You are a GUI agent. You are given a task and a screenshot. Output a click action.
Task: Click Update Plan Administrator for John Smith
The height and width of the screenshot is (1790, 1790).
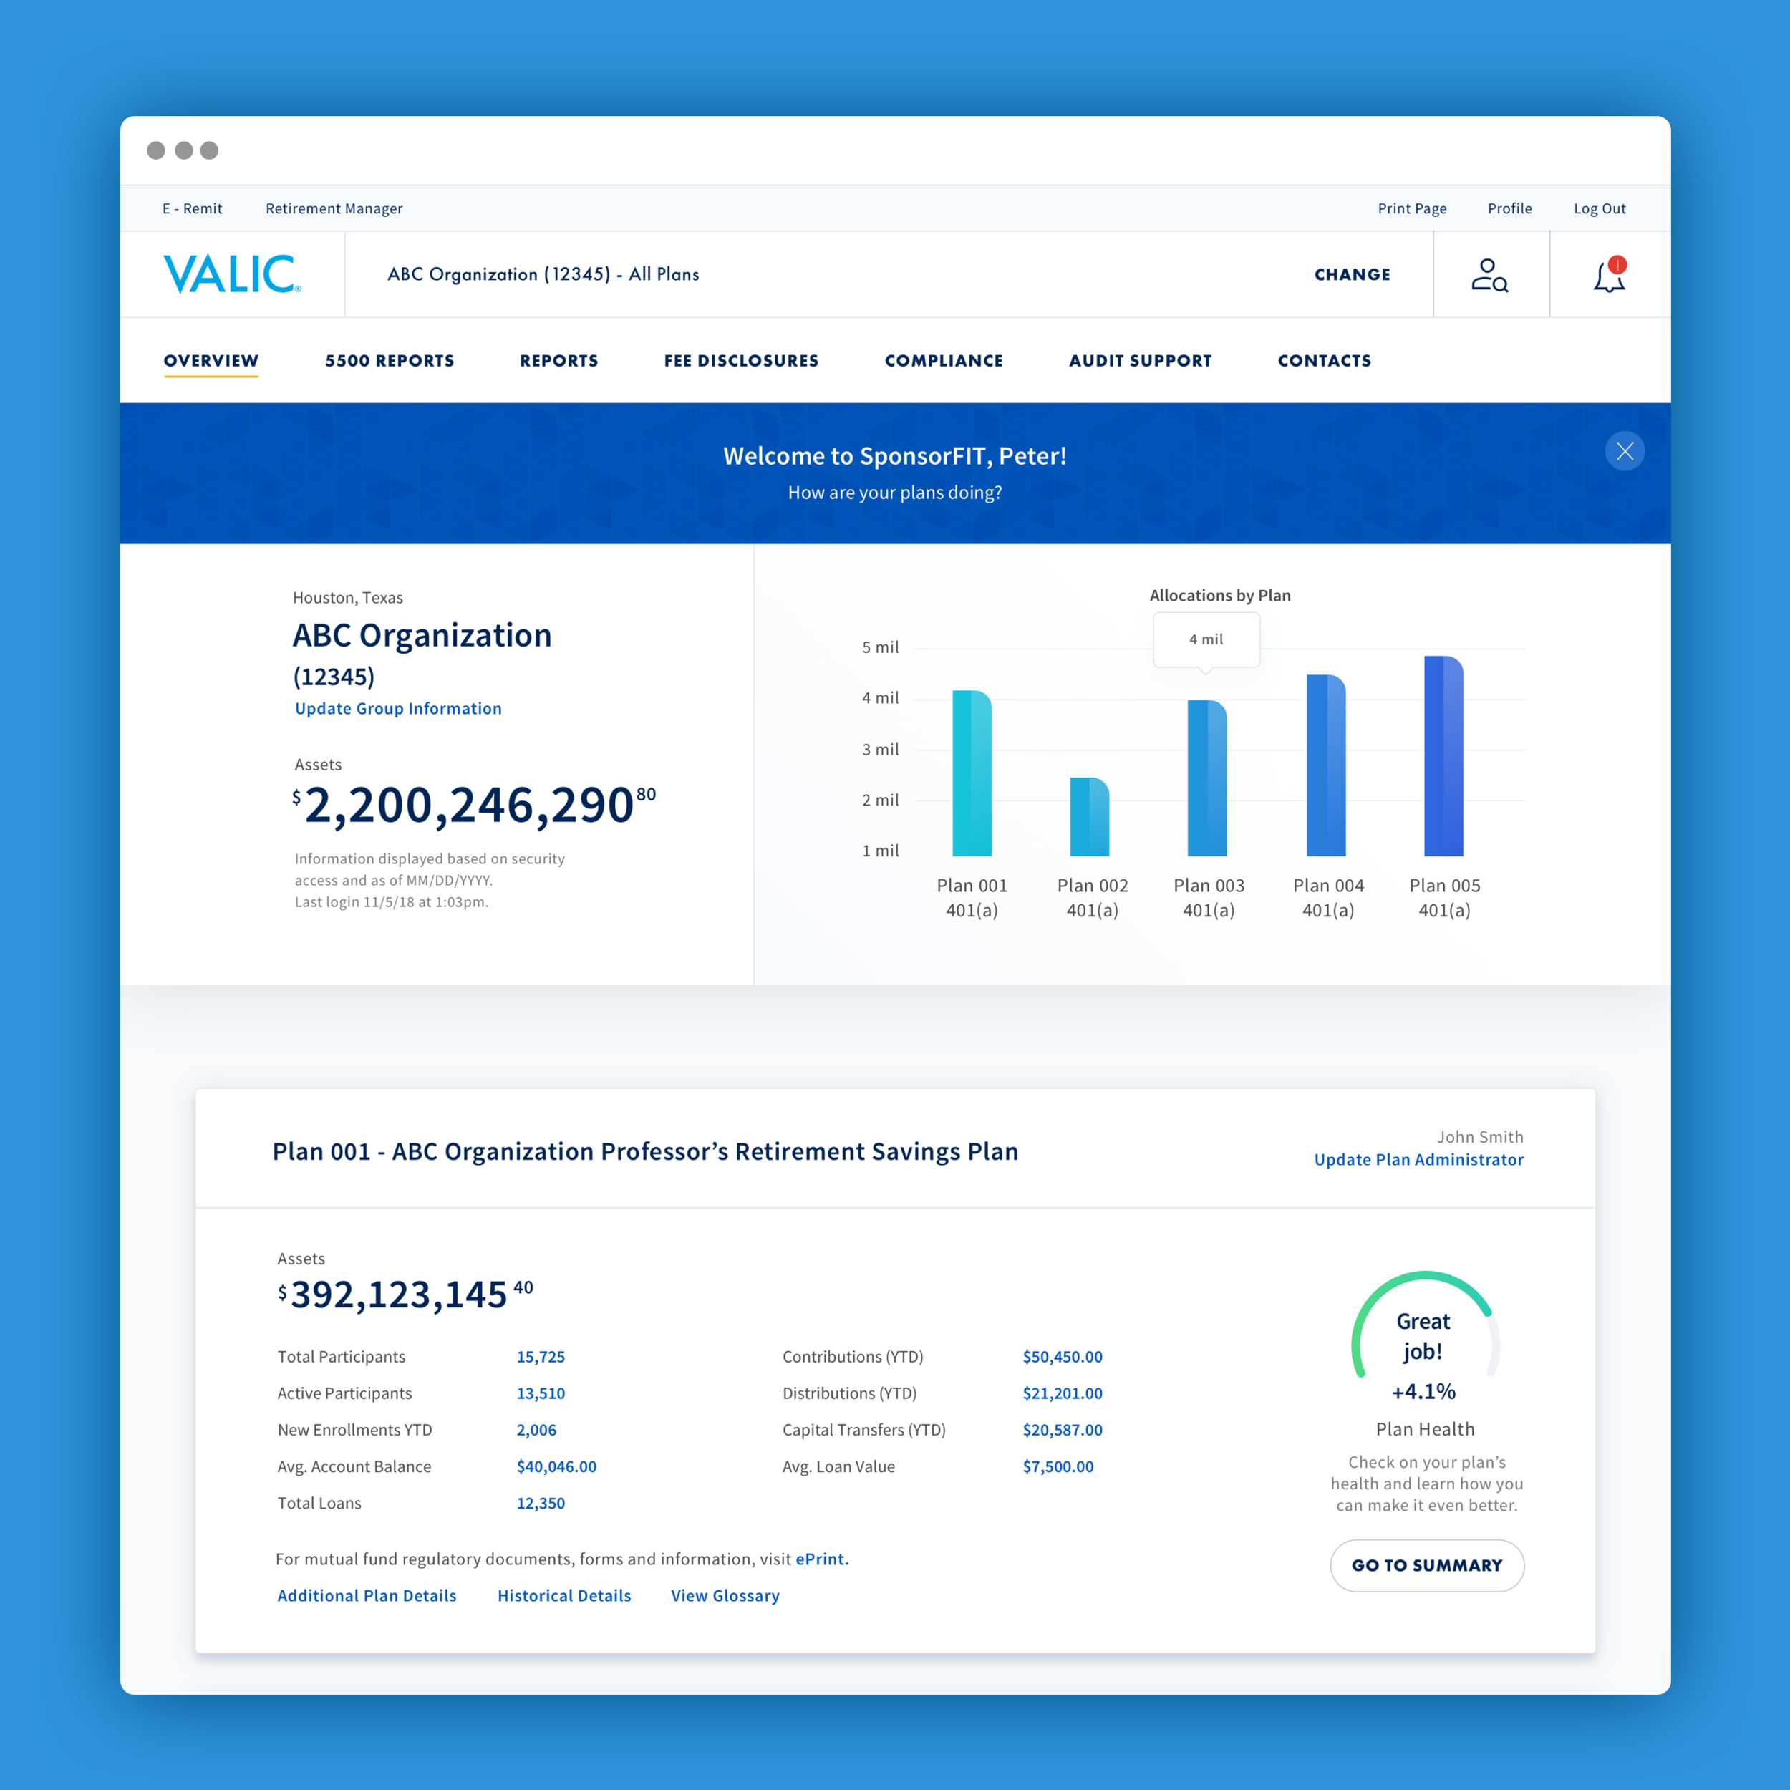tap(1418, 1159)
